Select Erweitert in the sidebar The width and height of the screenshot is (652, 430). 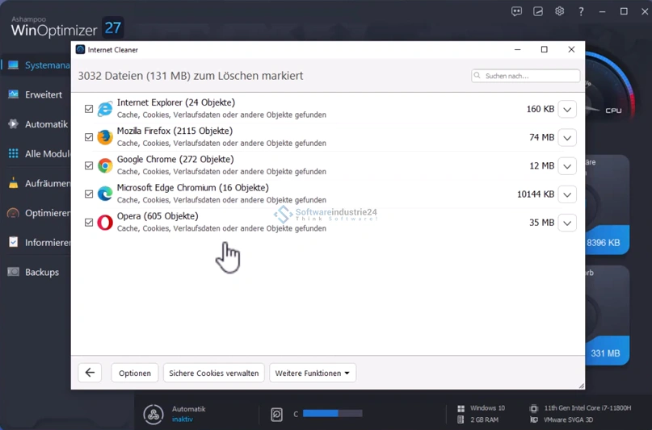pyautogui.click(x=43, y=94)
